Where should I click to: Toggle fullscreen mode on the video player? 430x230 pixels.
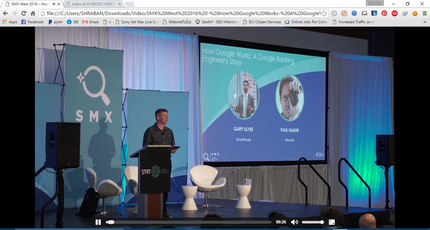[332, 222]
